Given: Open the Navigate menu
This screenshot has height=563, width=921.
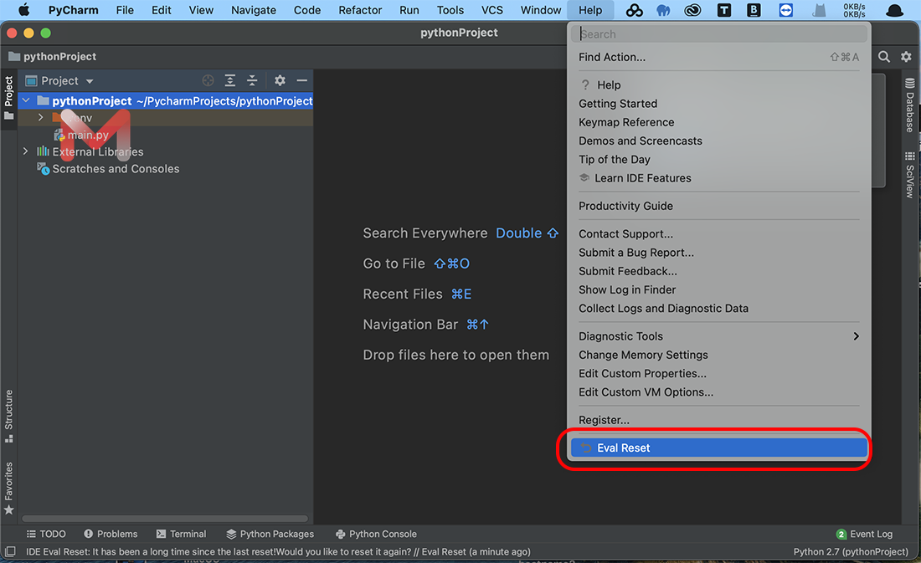Looking at the screenshot, I should pos(253,10).
